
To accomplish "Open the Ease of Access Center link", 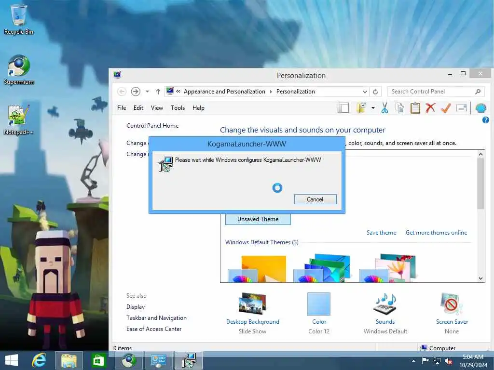I will click(154, 329).
